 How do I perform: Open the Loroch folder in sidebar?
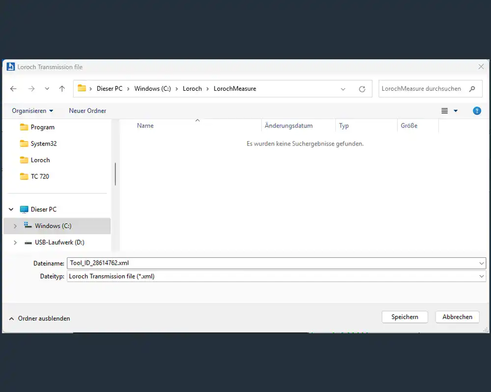pos(40,160)
